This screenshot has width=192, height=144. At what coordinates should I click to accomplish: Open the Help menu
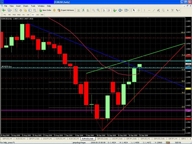[49, 6]
